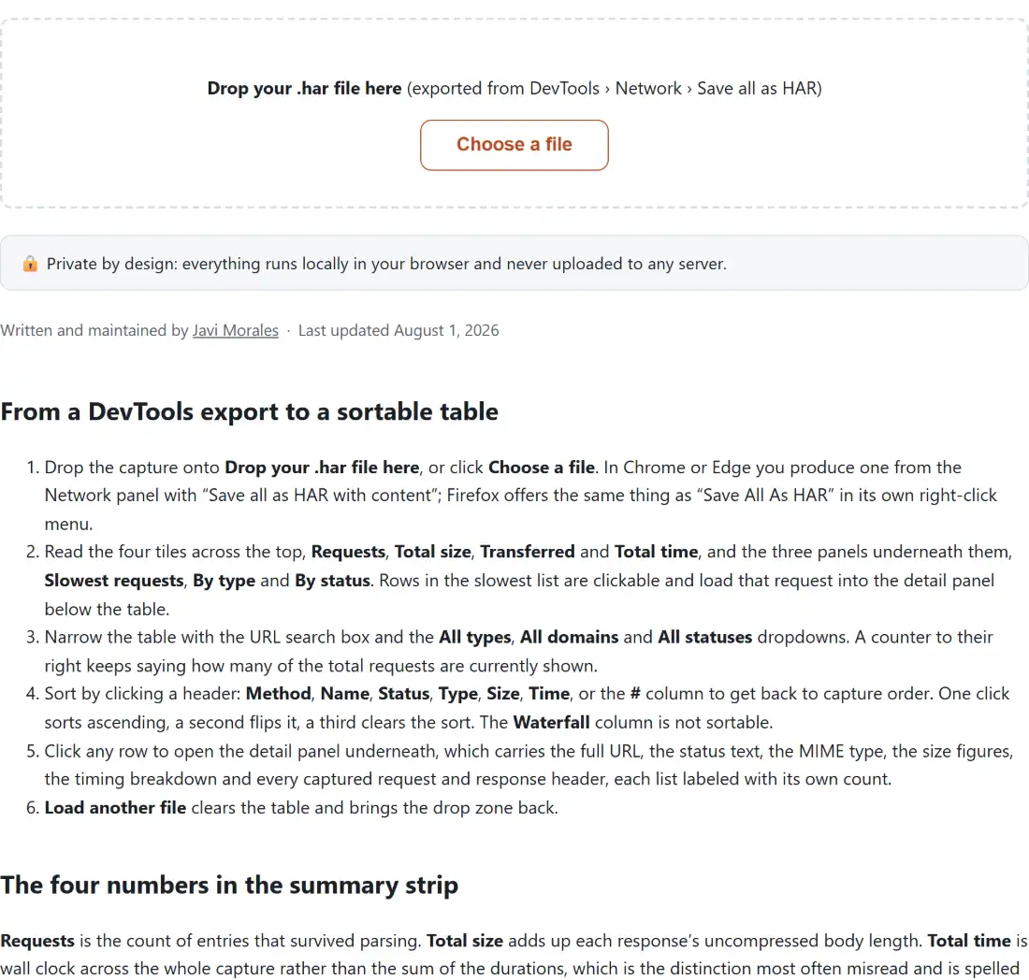Click bold 'Waterfall' in step four
The width and height of the screenshot is (1029, 980).
coord(551,723)
